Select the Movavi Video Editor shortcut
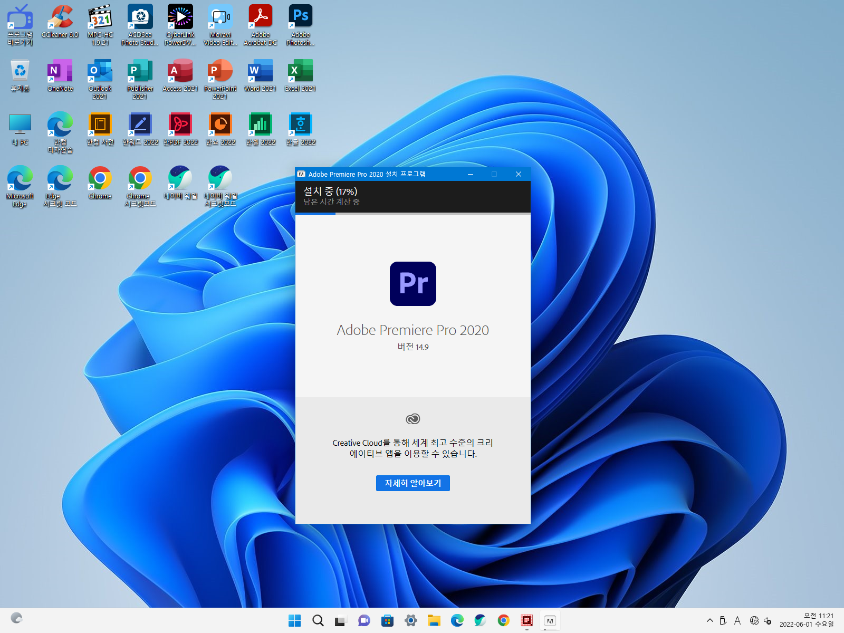The height and width of the screenshot is (633, 844). [x=220, y=25]
